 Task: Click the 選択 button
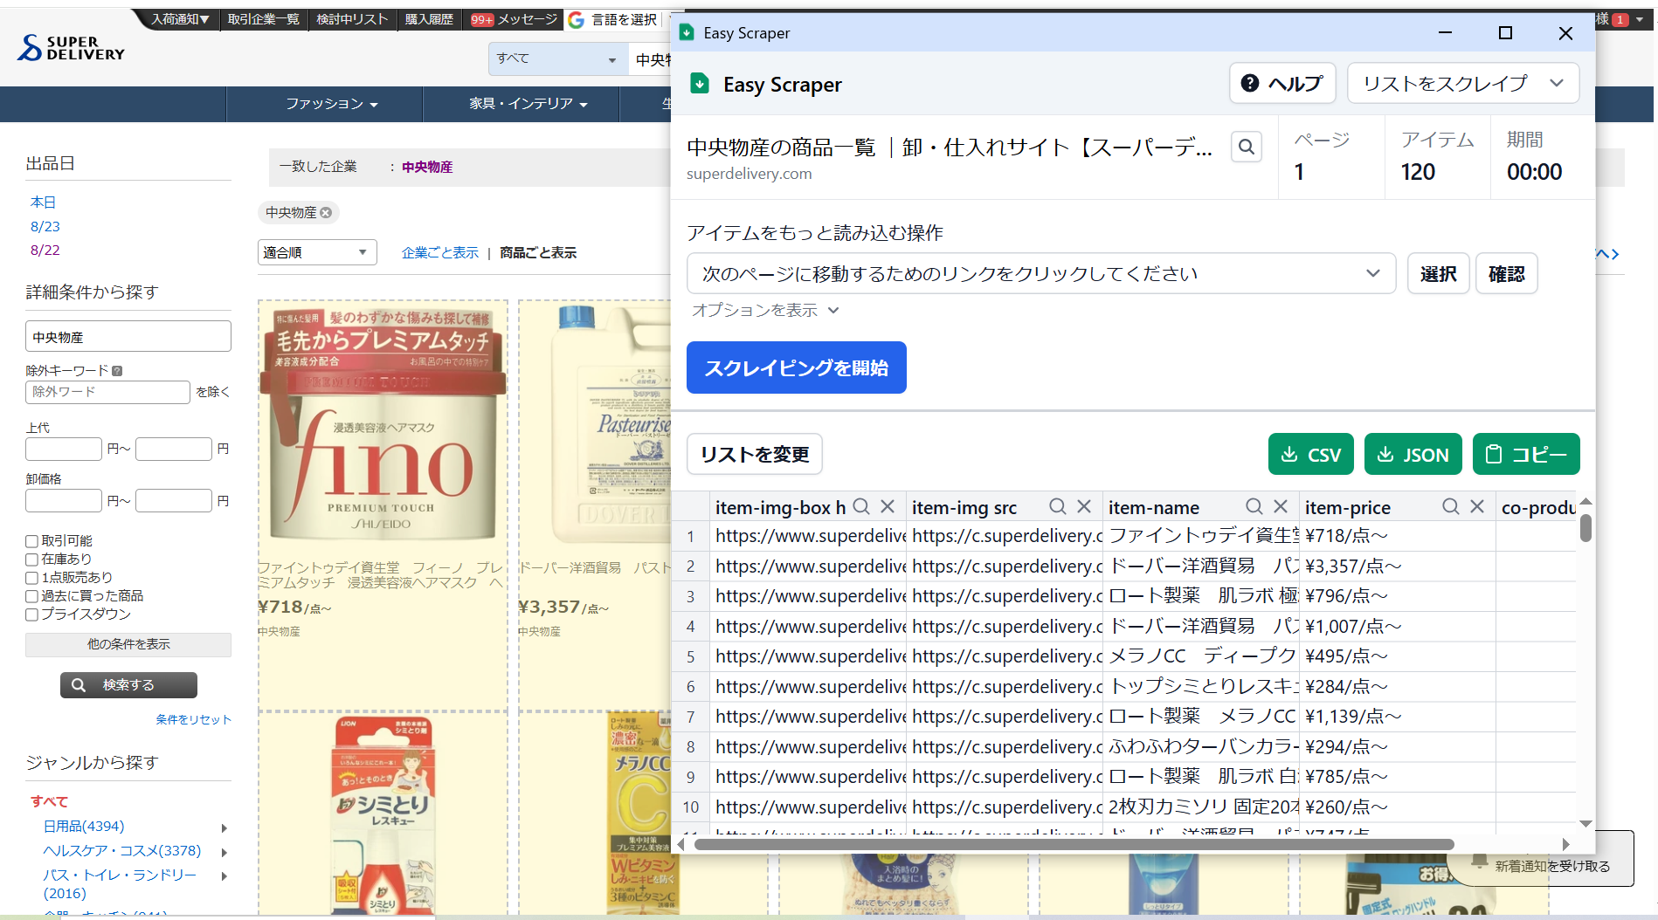1438,273
